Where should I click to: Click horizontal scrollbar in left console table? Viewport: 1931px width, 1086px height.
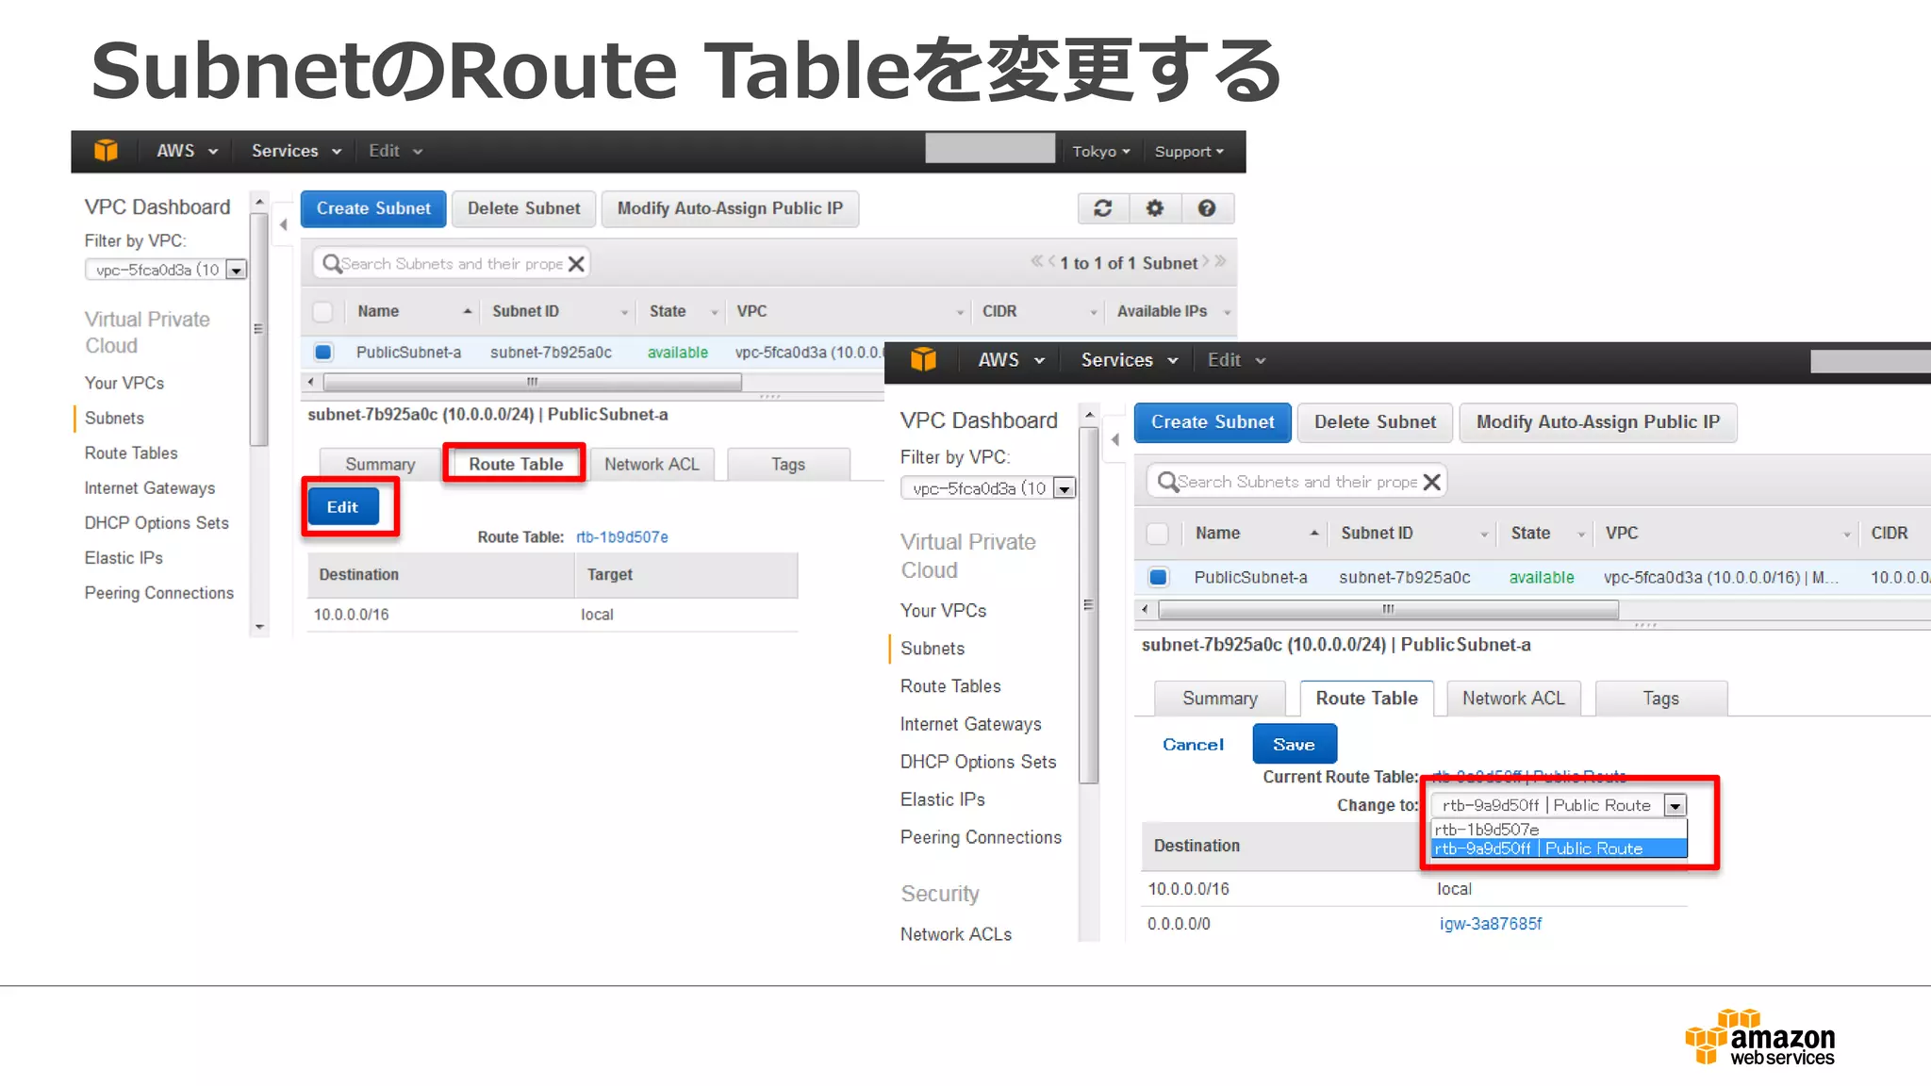(x=532, y=382)
